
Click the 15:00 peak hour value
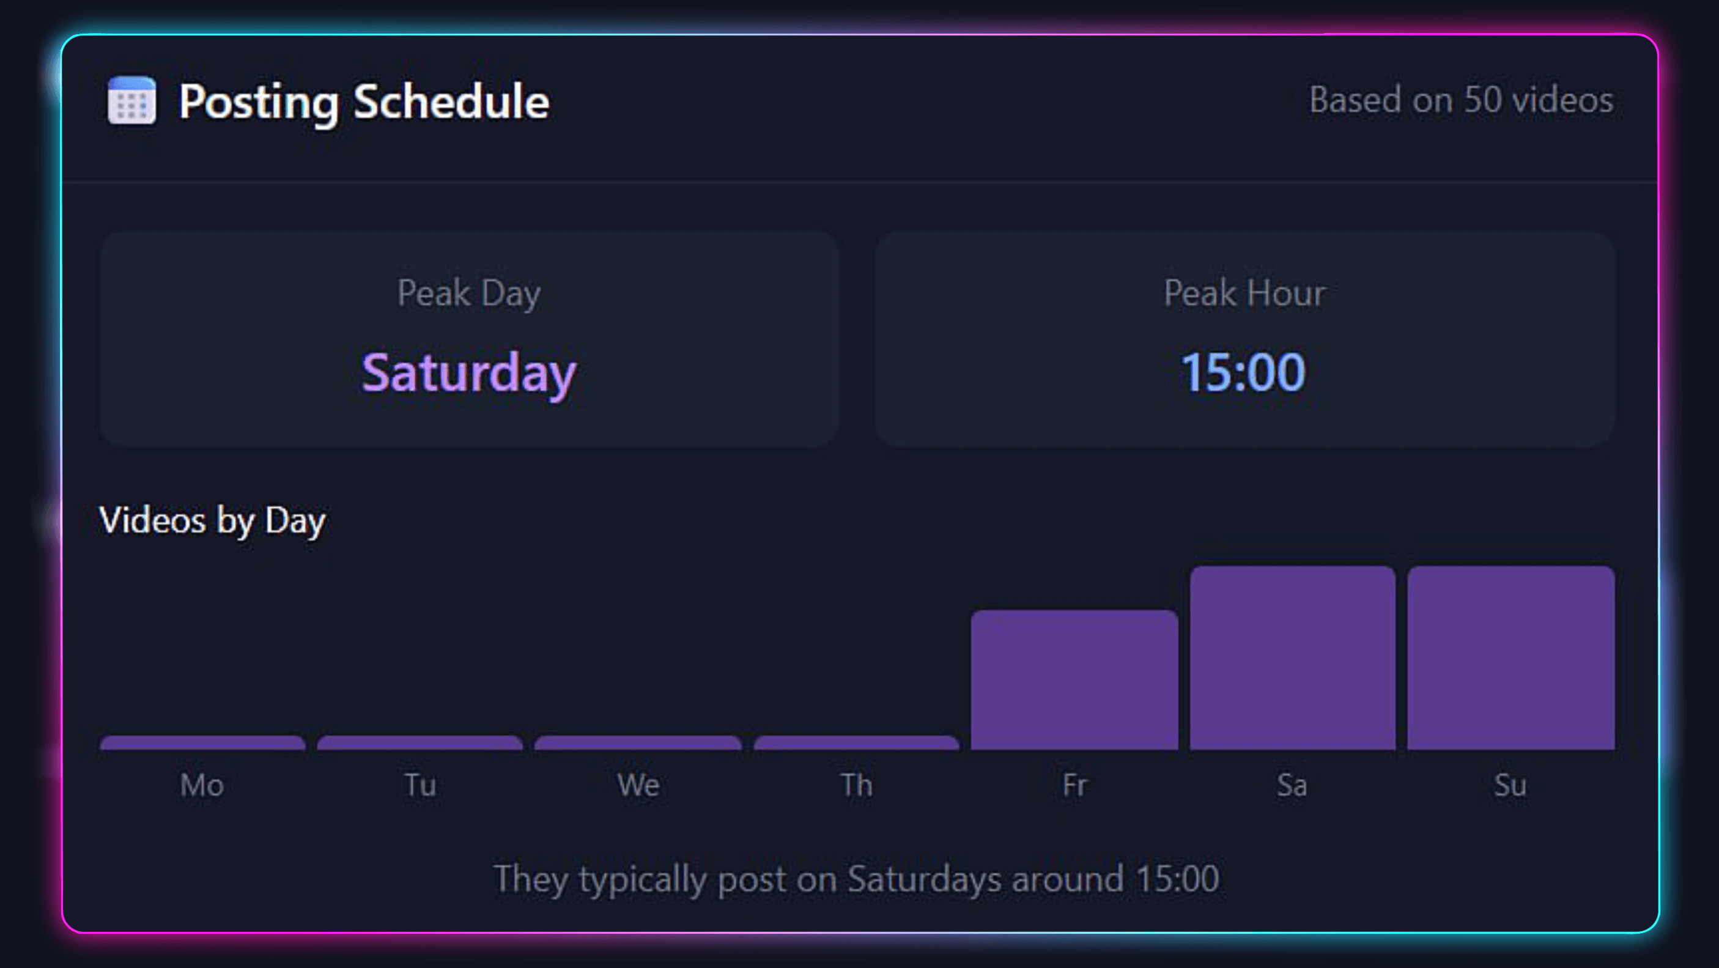(x=1243, y=372)
